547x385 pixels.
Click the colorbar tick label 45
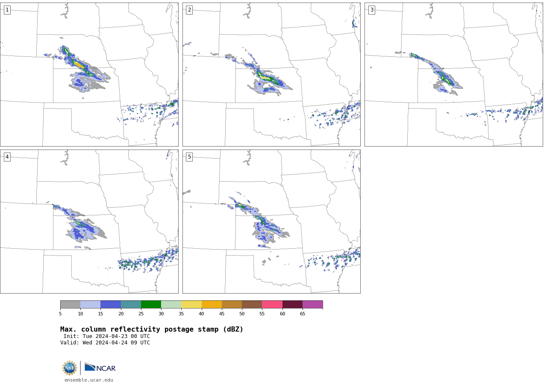[222, 314]
